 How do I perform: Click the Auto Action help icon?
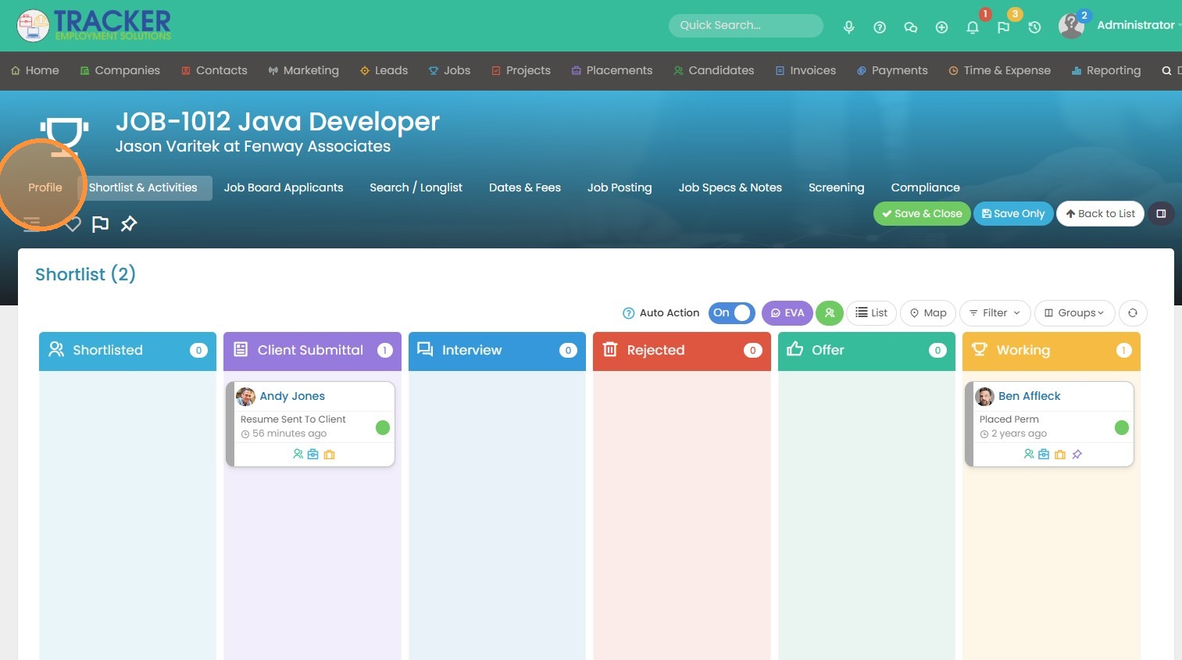tap(628, 313)
